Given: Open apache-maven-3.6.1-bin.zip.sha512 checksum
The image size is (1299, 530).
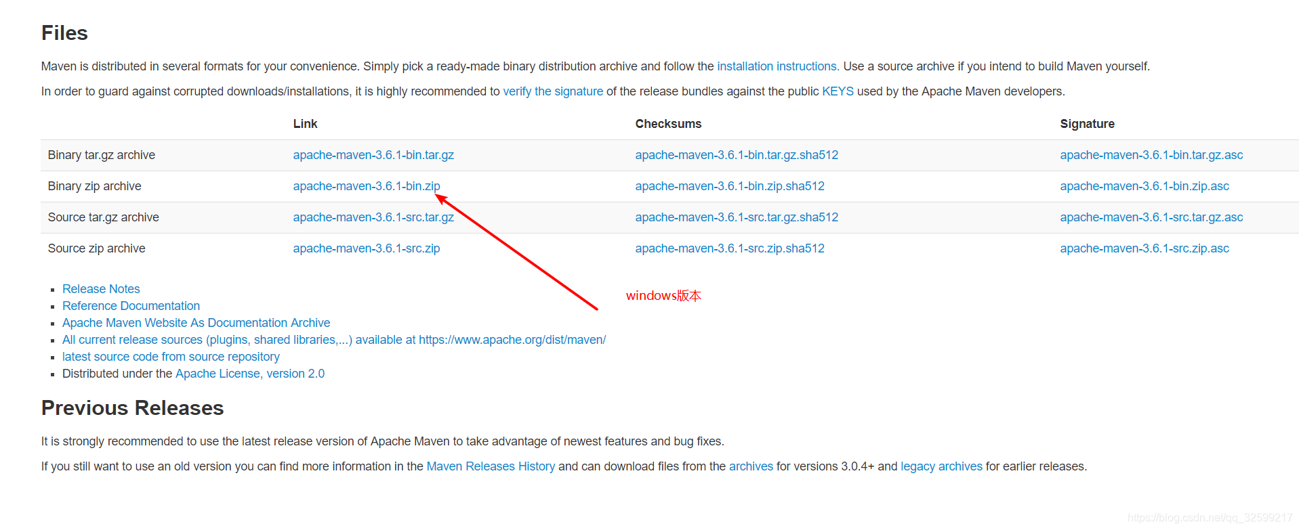Looking at the screenshot, I should [x=730, y=186].
